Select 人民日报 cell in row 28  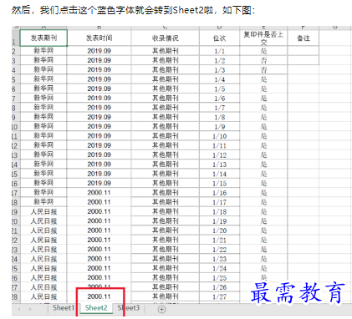(x=43, y=296)
